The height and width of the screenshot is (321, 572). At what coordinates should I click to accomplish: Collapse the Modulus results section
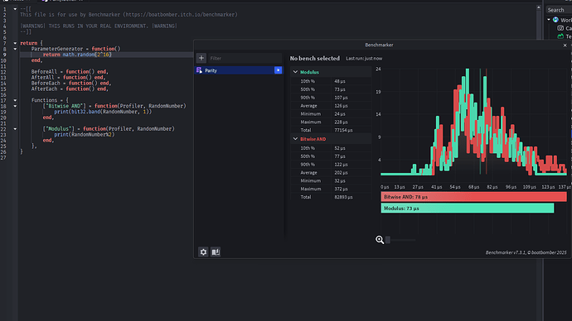[x=295, y=72]
